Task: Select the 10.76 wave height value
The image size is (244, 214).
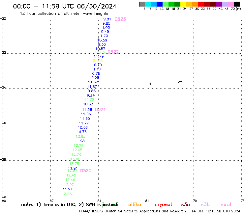Action: coord(82,132)
